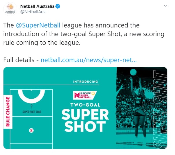Image resolution: width=175 pixels, height=155 pixels.
Task: Click the Suncorp Super Netball logo
Action: pyautogui.click(x=85, y=94)
